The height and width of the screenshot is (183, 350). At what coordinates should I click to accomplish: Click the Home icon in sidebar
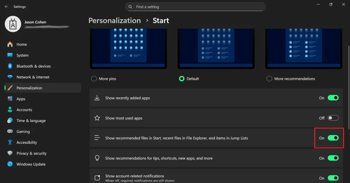10,44
